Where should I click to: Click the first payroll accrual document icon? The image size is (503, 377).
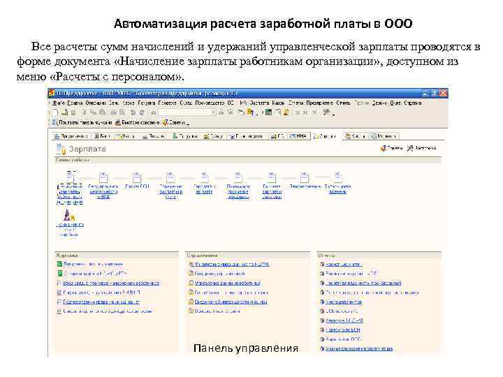pos(71,177)
